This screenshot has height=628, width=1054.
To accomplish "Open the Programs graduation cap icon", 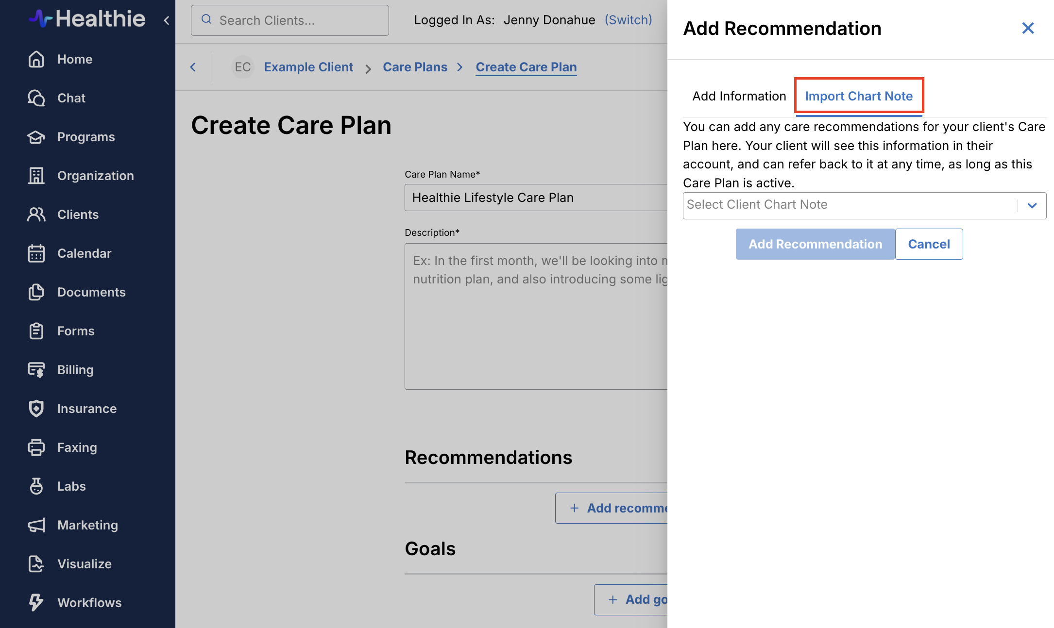I will [x=36, y=137].
